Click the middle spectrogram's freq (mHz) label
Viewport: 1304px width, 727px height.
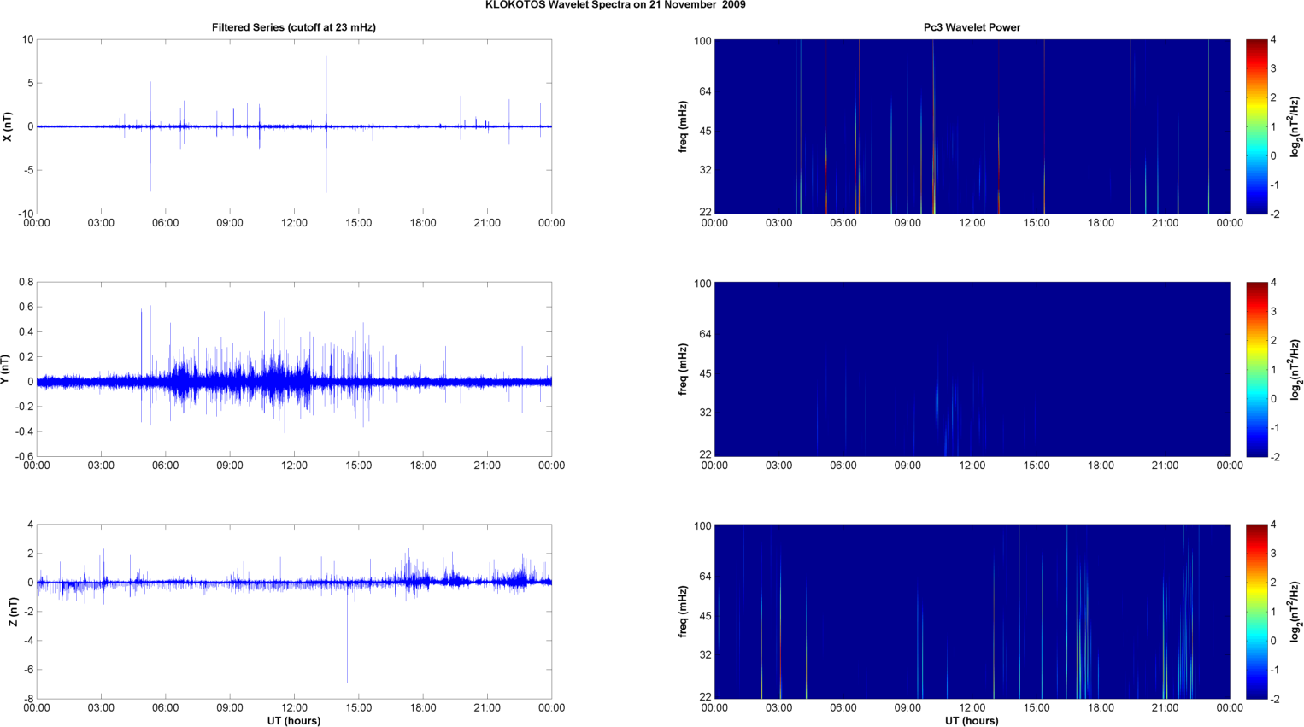coord(684,369)
